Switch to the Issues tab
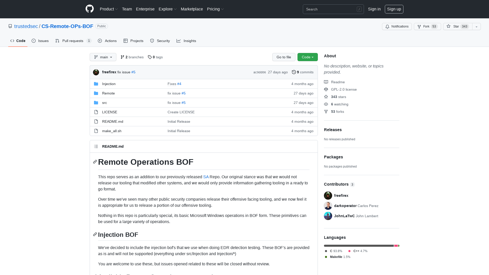The image size is (489, 275). pyautogui.click(x=40, y=41)
